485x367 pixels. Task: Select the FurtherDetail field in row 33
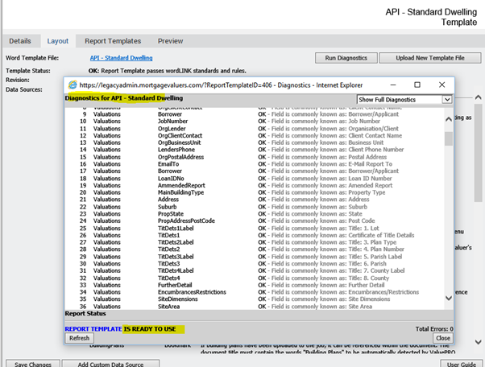tap(175, 285)
